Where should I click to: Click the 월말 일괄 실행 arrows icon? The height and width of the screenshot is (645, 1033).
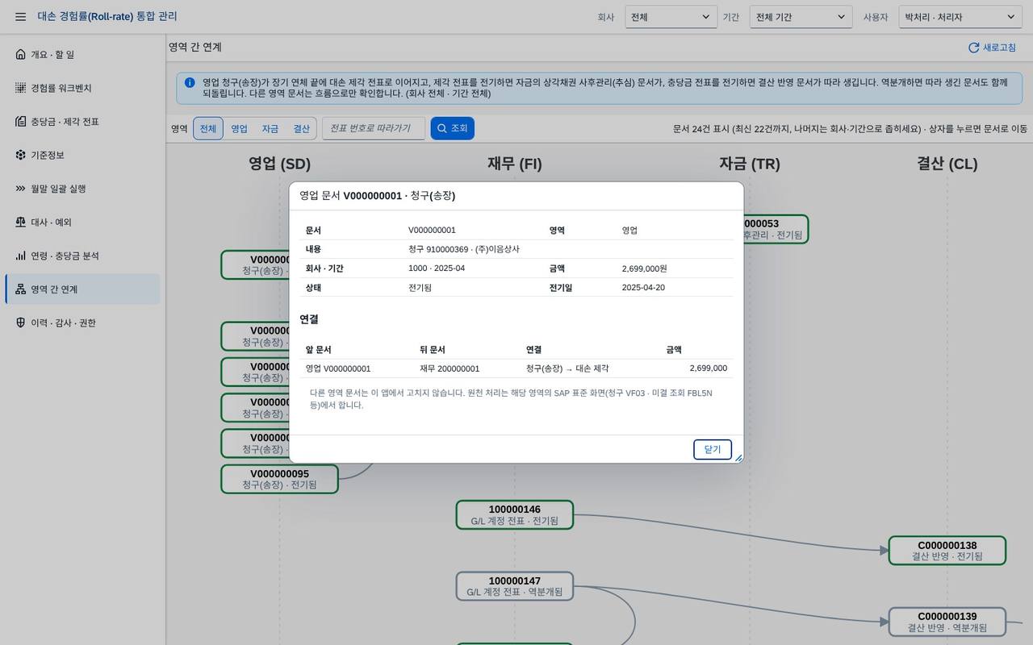click(x=20, y=189)
